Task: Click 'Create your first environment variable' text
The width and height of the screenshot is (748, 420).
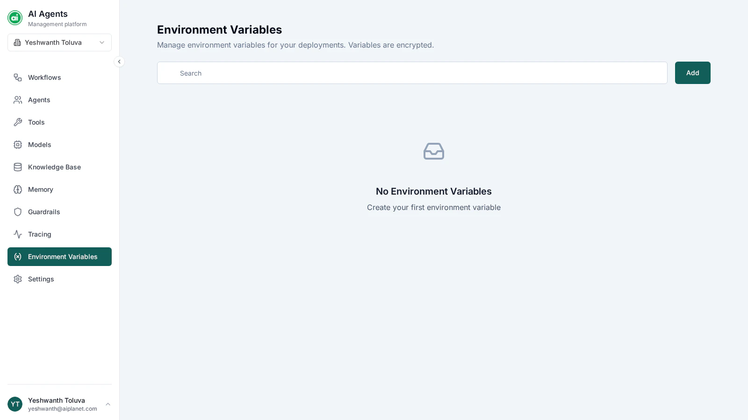Action: coord(434,207)
